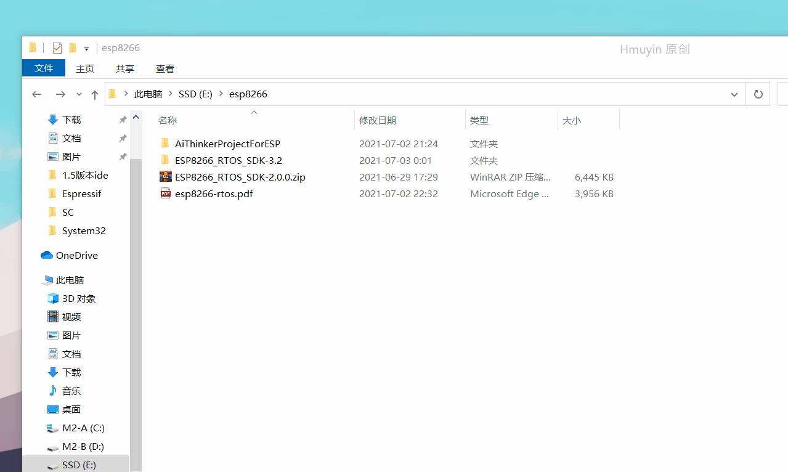Select the AiThinkerProjectForESP folder icon
The height and width of the screenshot is (472, 788).
click(x=165, y=143)
